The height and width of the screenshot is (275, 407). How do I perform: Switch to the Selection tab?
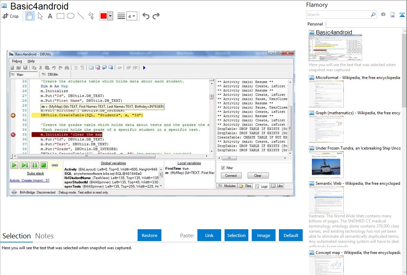(17, 236)
